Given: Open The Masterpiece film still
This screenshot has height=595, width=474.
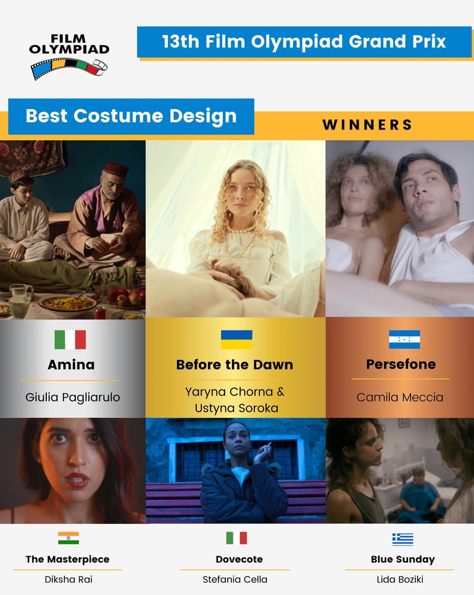Looking at the screenshot, I should click(72, 470).
